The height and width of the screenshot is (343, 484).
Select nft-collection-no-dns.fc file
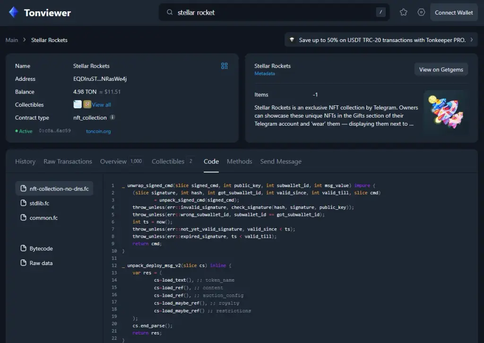point(54,189)
